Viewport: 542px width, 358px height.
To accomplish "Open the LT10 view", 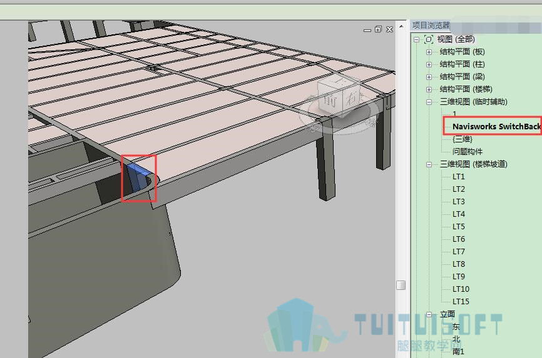I will pyautogui.click(x=461, y=289).
